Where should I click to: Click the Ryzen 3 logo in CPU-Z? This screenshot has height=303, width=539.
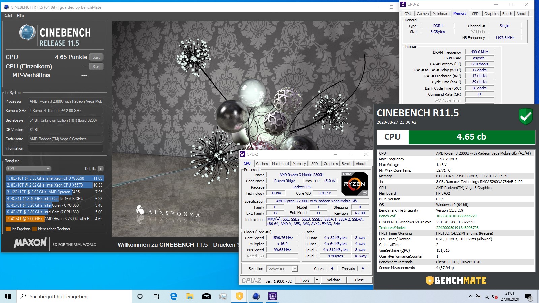pyautogui.click(x=354, y=183)
